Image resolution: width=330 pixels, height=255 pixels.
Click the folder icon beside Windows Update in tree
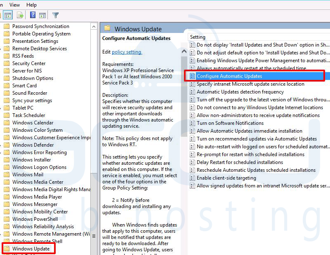point(7,249)
